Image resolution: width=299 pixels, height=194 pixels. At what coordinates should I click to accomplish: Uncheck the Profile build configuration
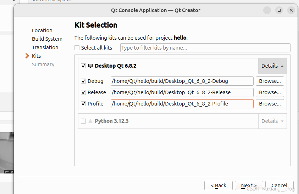[x=83, y=104]
